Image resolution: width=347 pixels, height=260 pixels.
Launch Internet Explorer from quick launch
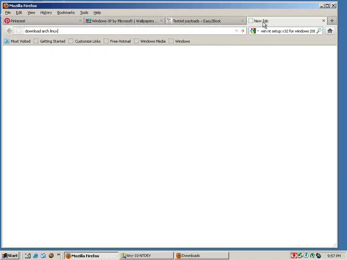(35, 256)
